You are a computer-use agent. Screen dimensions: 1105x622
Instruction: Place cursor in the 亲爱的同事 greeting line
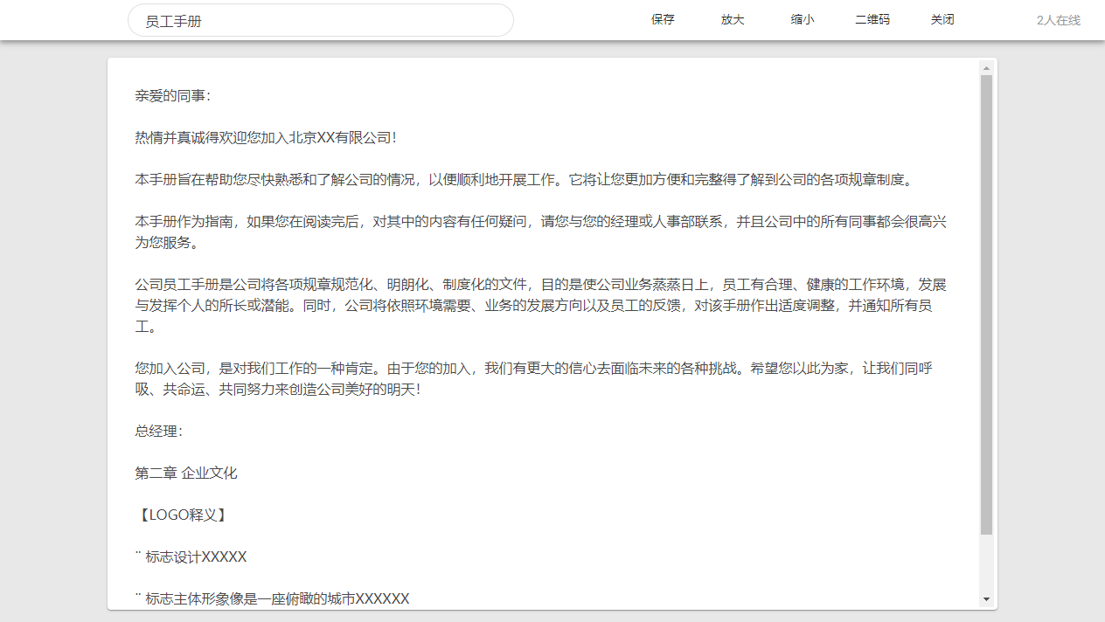coord(173,96)
